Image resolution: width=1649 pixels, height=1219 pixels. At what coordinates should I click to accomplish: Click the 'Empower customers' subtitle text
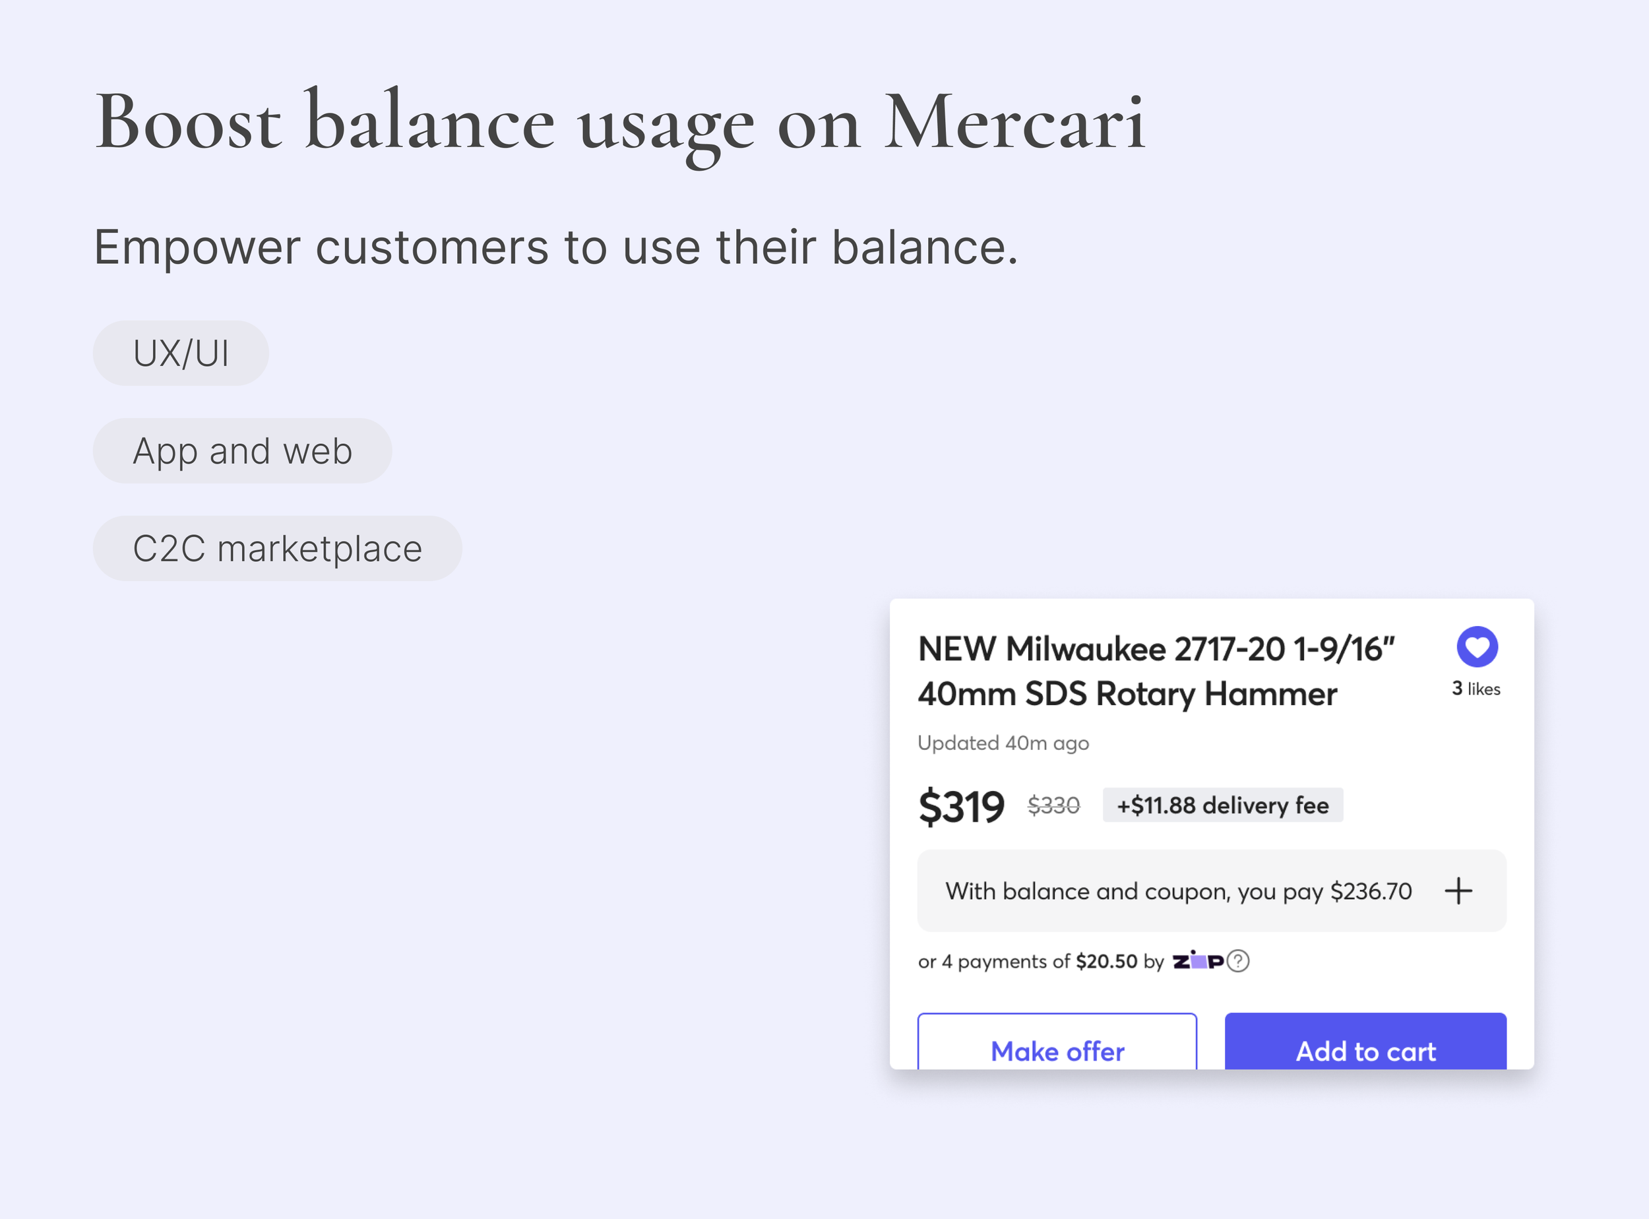pos(555,247)
